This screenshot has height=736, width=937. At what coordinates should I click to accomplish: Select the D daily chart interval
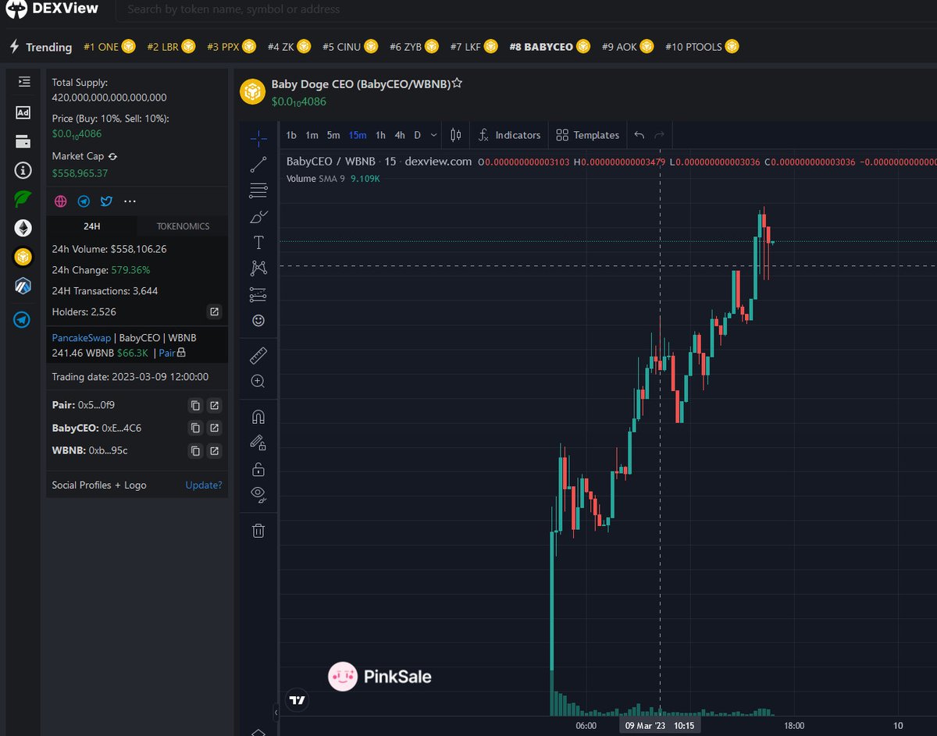click(x=417, y=135)
